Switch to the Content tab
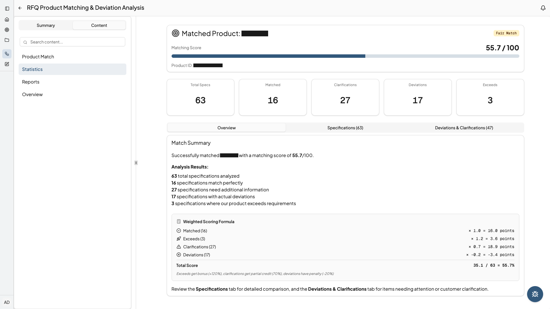Screen dimensions: 550x309 point(99,25)
